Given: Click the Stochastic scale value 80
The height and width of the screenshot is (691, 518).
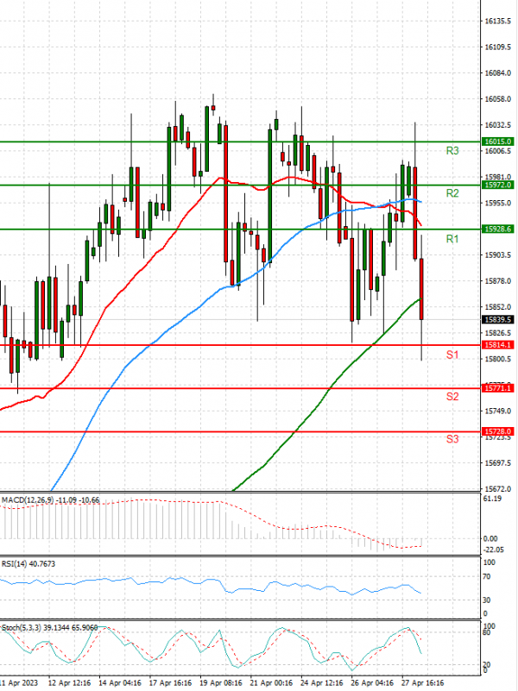Looking at the screenshot, I should (488, 632).
